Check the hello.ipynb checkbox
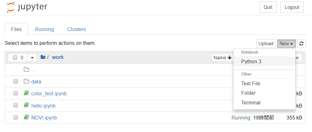Screen dimensions: 312x132 click(x=16, y=105)
